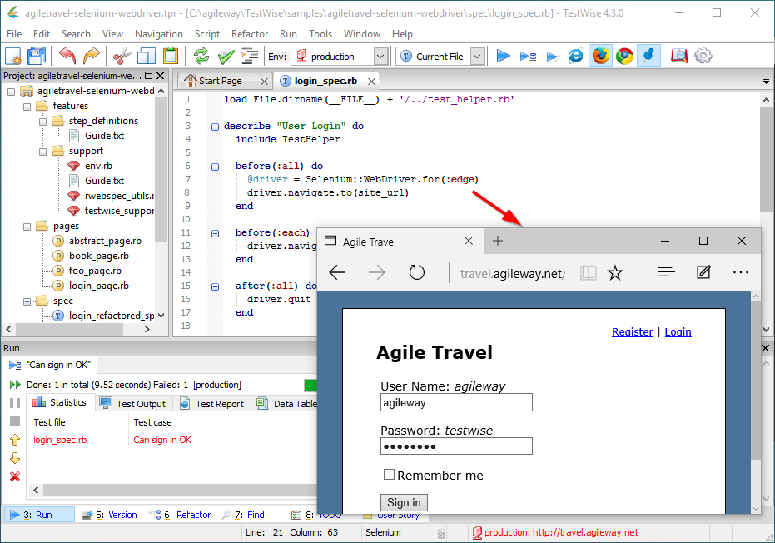Click the Register link
This screenshot has height=543, width=775.
tap(632, 331)
